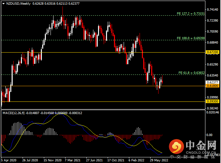Click the 27 Jun 2021 date label
The width and height of the screenshot is (221, 163).
pos(94,160)
